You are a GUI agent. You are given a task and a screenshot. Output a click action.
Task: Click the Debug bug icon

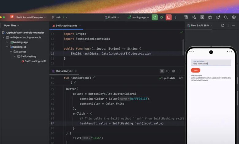(162, 17)
